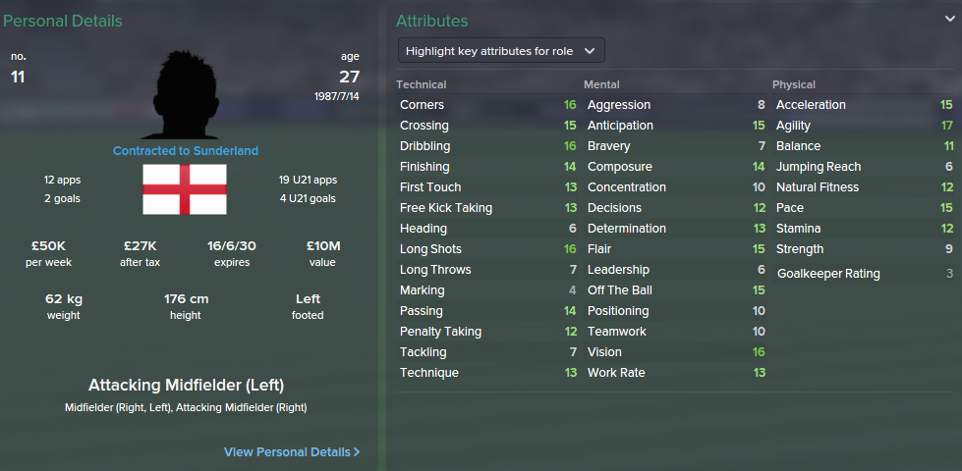The width and height of the screenshot is (962, 471).
Task: Select the Vision attribute row
Action: pos(675,352)
